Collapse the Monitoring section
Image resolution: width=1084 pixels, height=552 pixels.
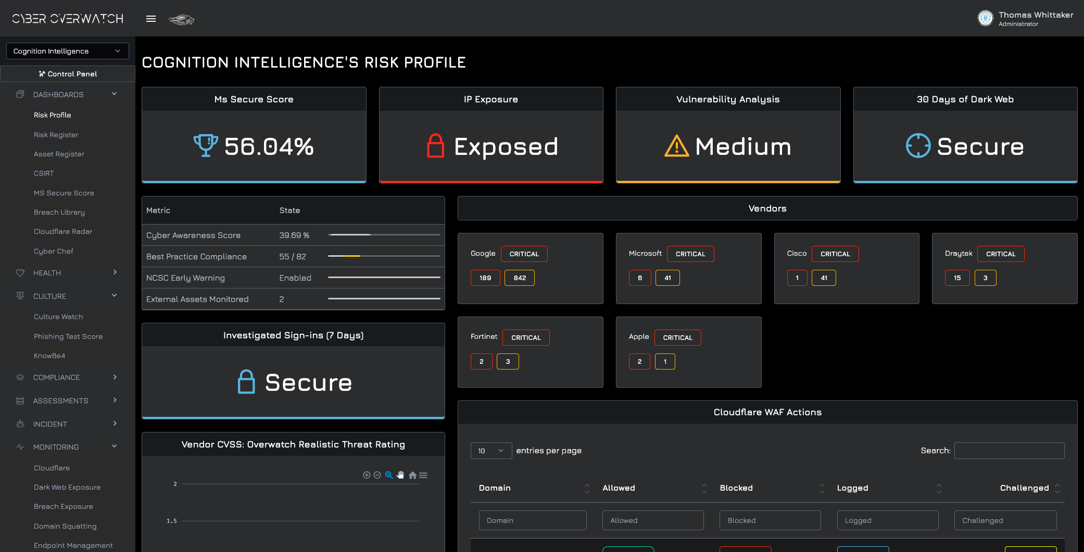coord(115,446)
